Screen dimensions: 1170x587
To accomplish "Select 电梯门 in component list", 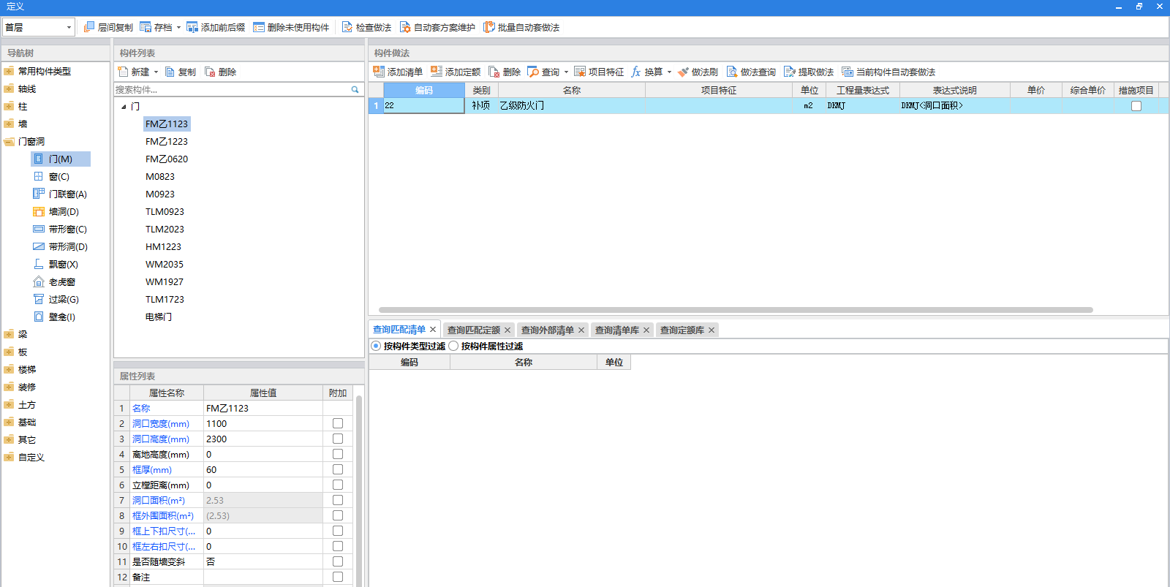I will 159,317.
